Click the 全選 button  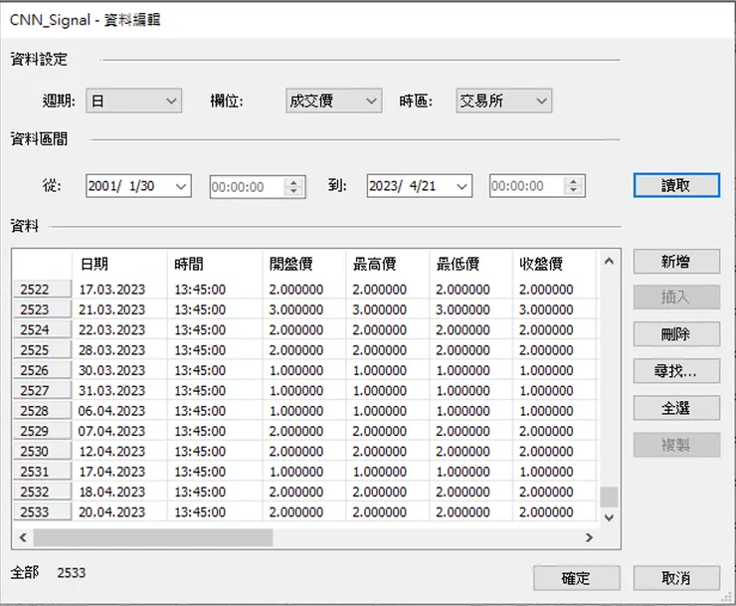click(x=676, y=408)
